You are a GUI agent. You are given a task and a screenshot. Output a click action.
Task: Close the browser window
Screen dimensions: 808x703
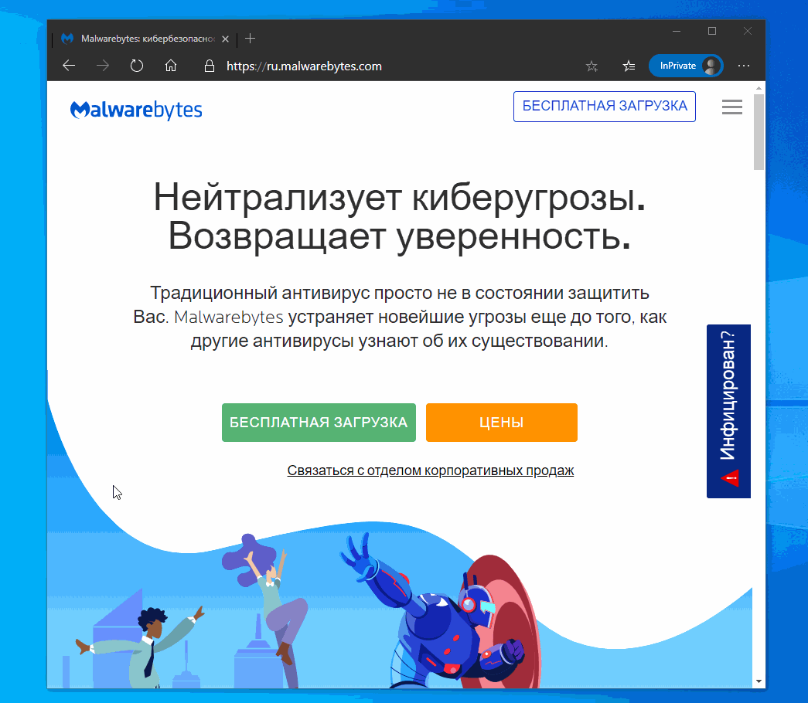click(747, 32)
